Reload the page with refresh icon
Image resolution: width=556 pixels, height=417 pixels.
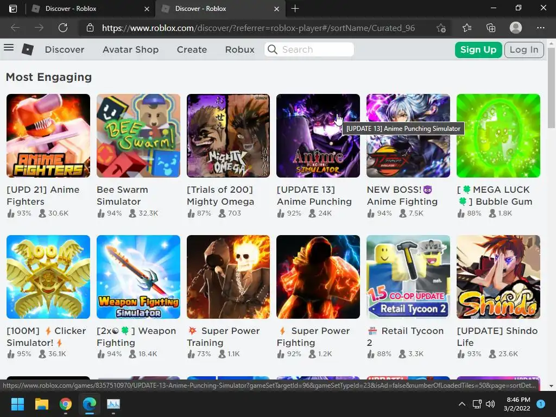[x=63, y=28]
